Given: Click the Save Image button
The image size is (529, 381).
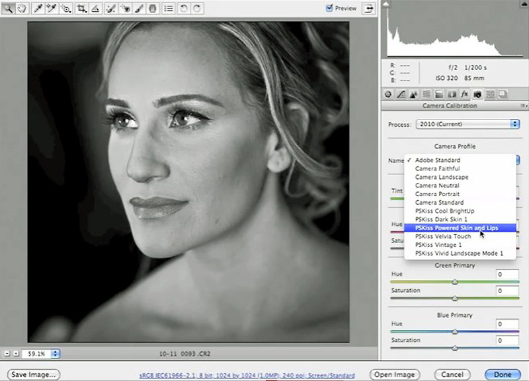Looking at the screenshot, I should (x=33, y=374).
